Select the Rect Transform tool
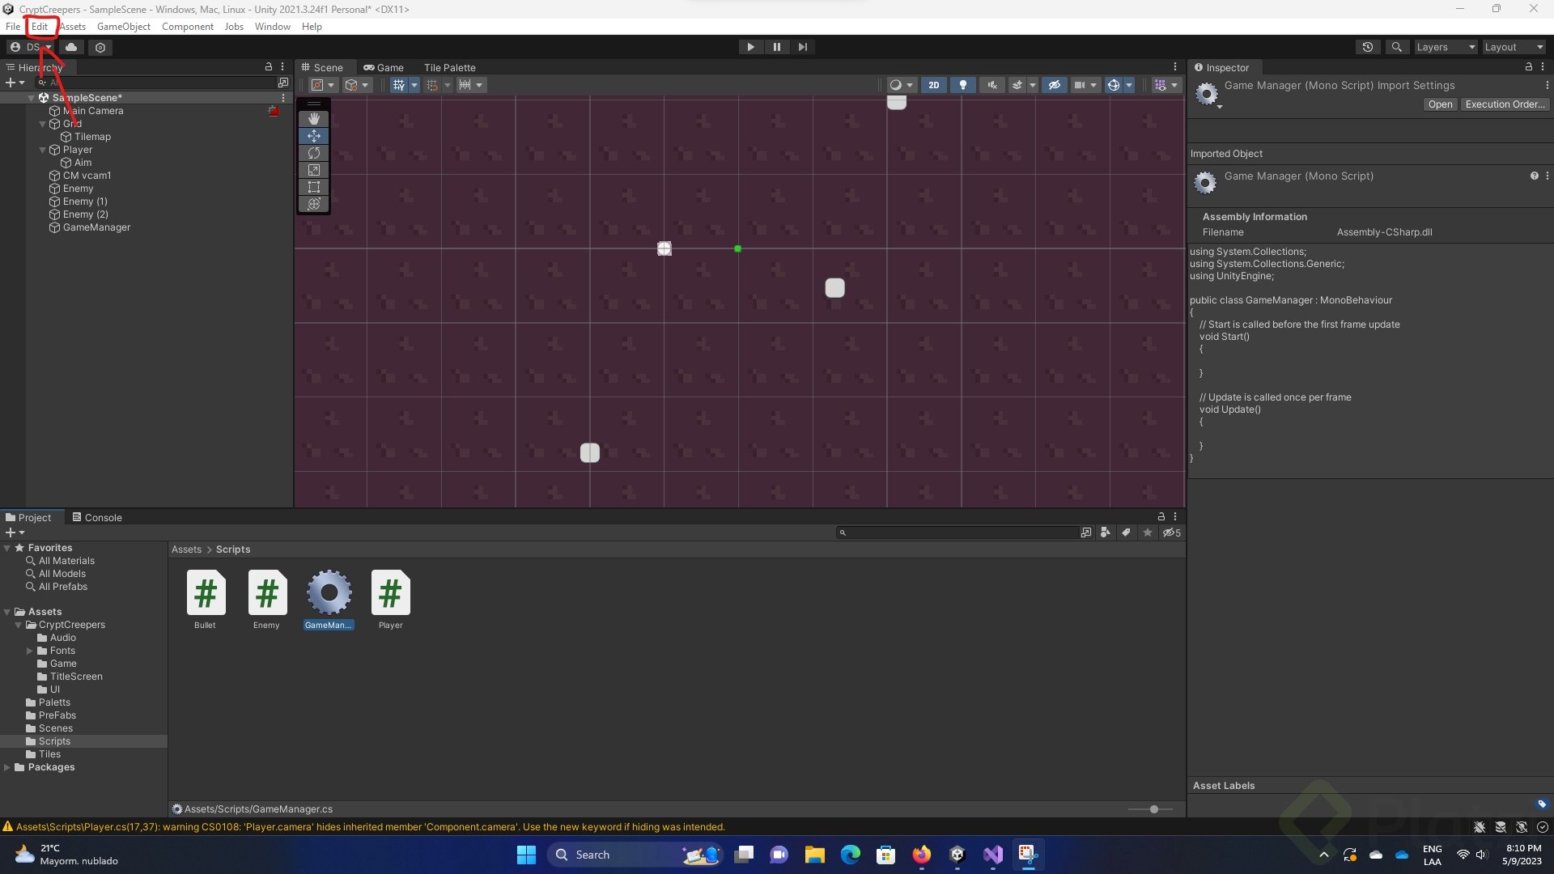The height and width of the screenshot is (874, 1554). click(x=313, y=187)
